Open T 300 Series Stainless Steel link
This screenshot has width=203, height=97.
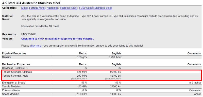point(95,8)
